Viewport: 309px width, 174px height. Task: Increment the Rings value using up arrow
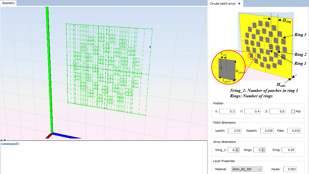[x=263, y=149]
